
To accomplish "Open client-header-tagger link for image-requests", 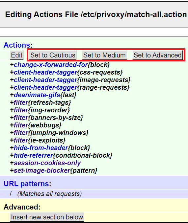I will click(46, 80).
